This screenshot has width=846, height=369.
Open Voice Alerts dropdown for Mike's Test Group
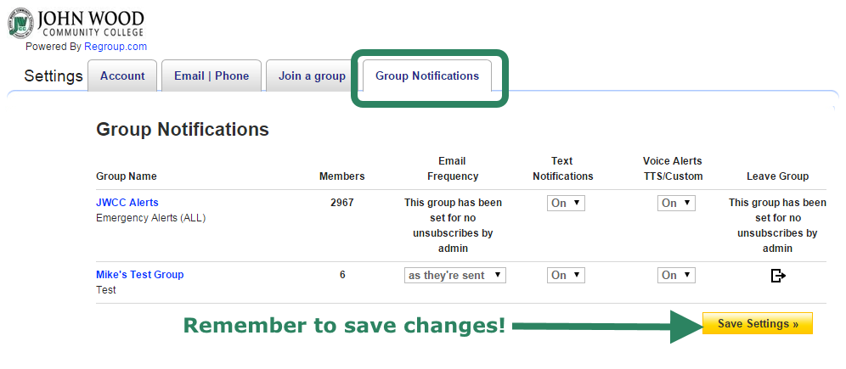[x=676, y=276]
